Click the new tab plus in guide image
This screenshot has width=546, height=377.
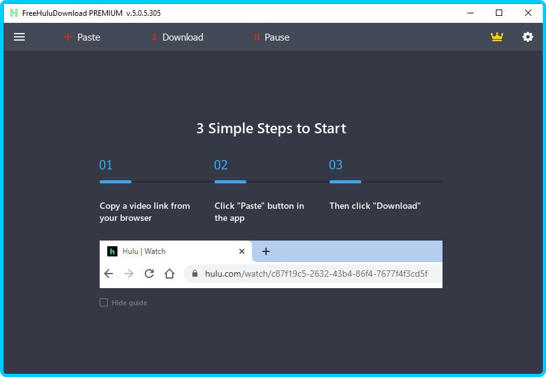click(265, 251)
